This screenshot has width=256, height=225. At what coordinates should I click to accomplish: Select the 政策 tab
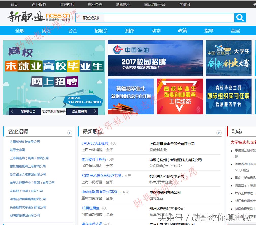182,30
